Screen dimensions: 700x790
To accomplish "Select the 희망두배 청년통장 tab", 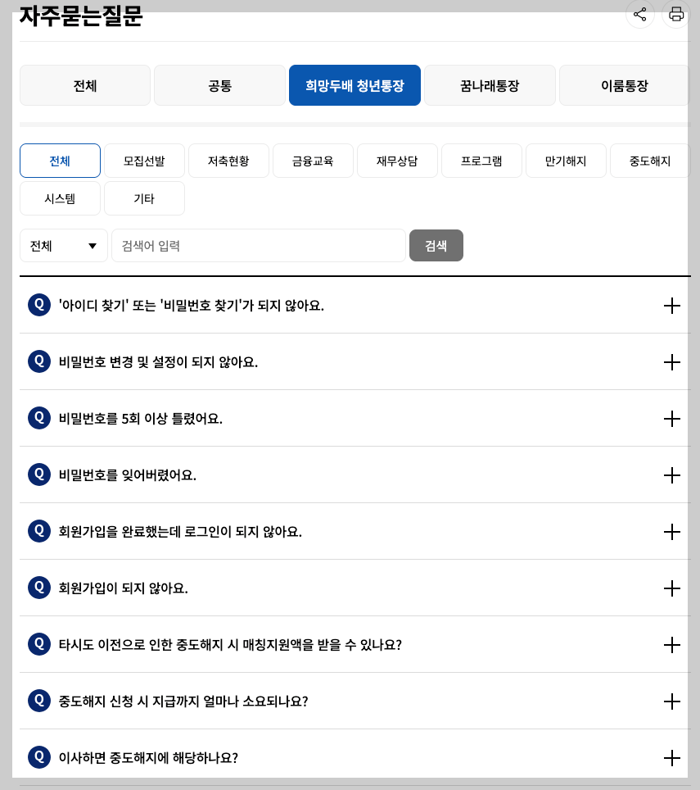I will 355,85.
